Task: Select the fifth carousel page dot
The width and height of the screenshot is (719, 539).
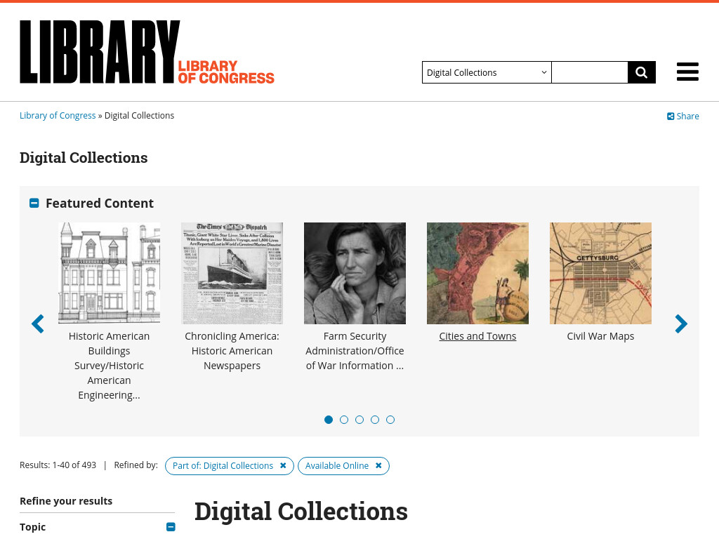Action: (390, 420)
